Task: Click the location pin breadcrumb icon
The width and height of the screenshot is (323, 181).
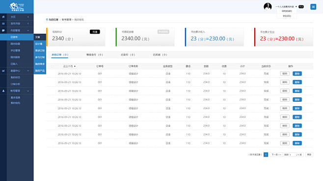Action: pyautogui.click(x=47, y=20)
